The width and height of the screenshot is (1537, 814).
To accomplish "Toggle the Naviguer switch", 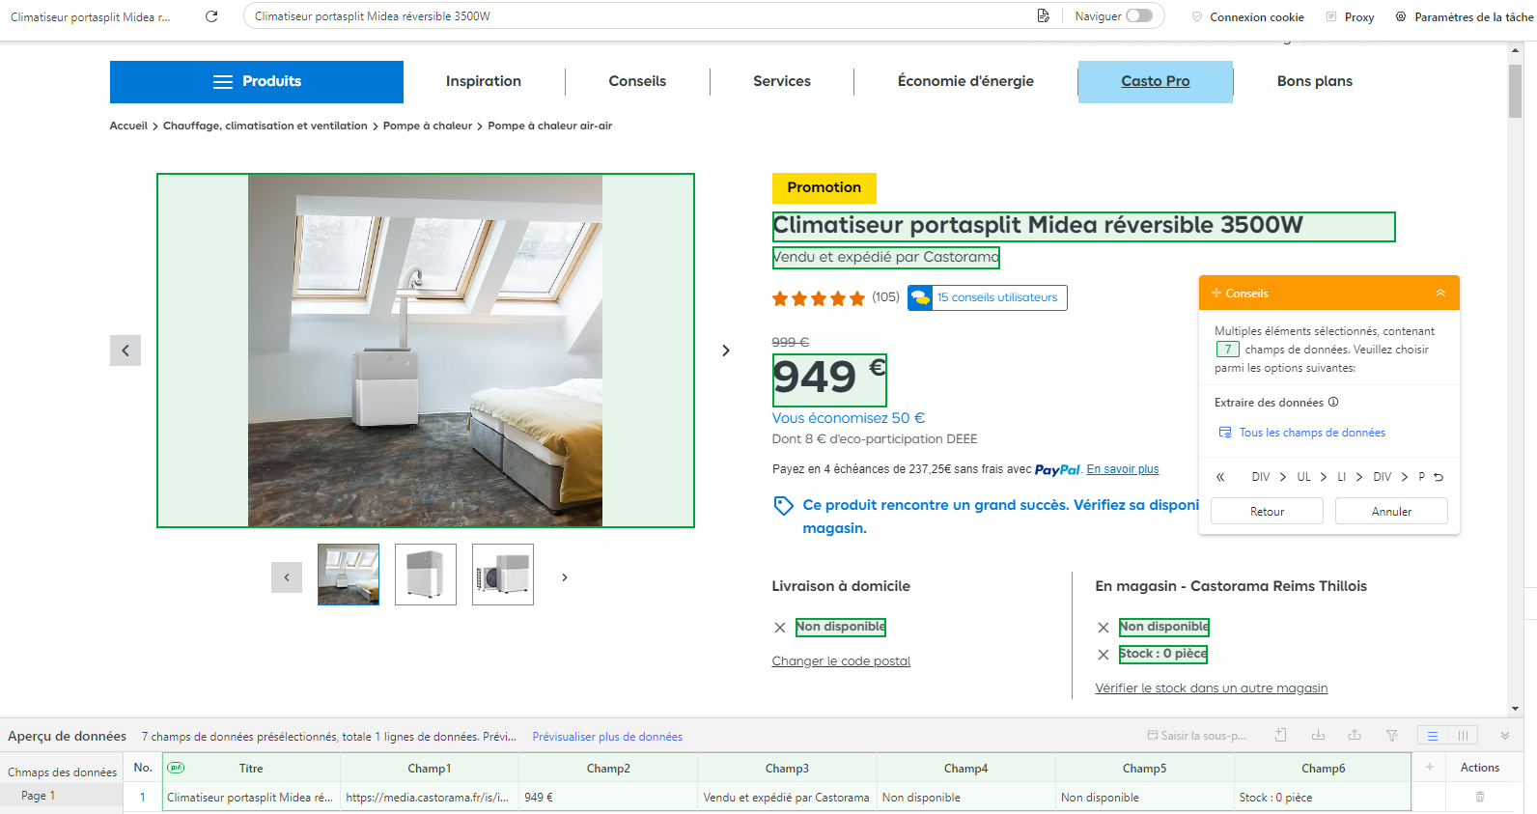I will tap(1139, 15).
